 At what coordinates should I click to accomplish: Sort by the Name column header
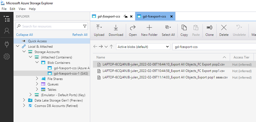pyautogui.click(x=161, y=57)
